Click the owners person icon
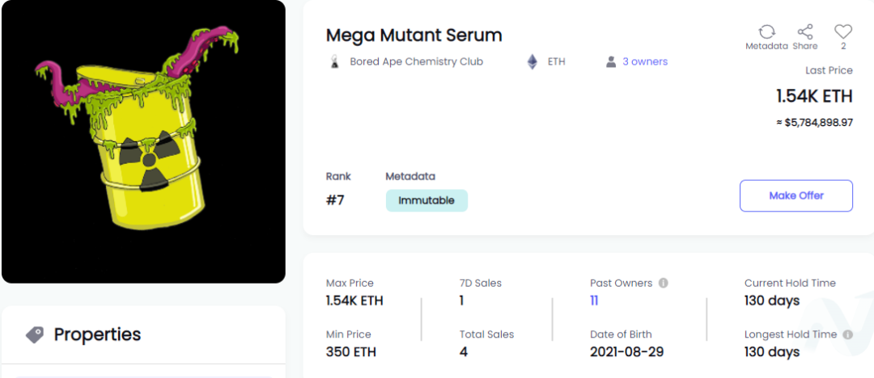 (x=611, y=62)
